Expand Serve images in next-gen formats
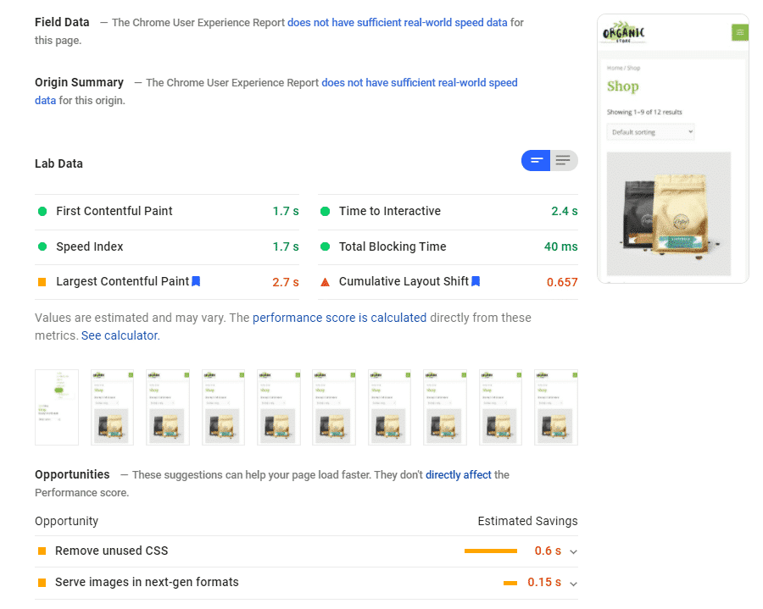The height and width of the screenshot is (609, 763). [x=574, y=583]
